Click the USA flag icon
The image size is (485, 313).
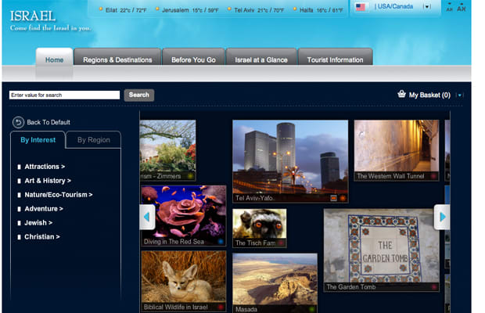[361, 7]
